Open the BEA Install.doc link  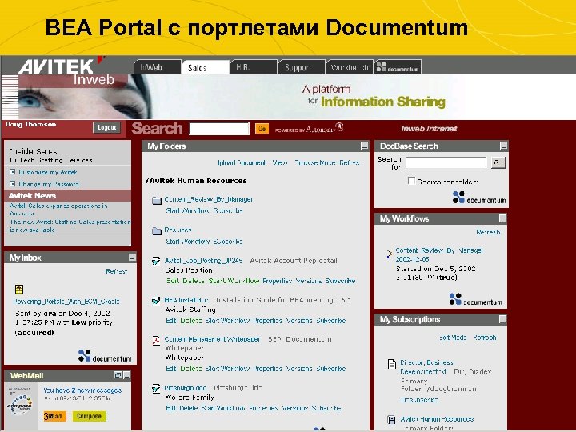click(186, 300)
